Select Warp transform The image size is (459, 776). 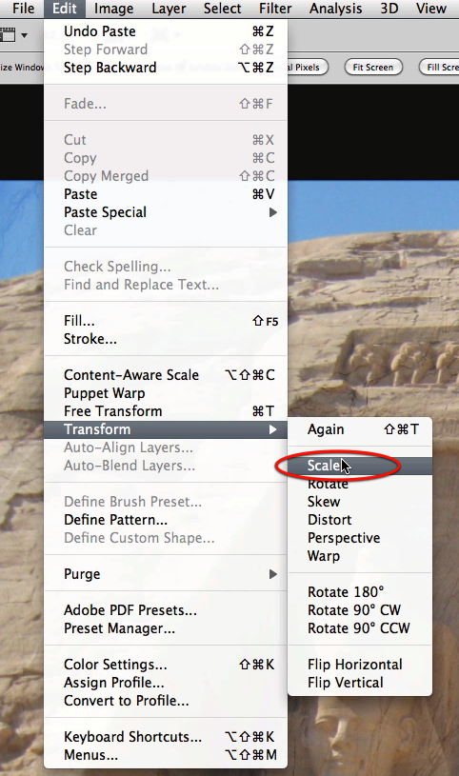pos(360,556)
